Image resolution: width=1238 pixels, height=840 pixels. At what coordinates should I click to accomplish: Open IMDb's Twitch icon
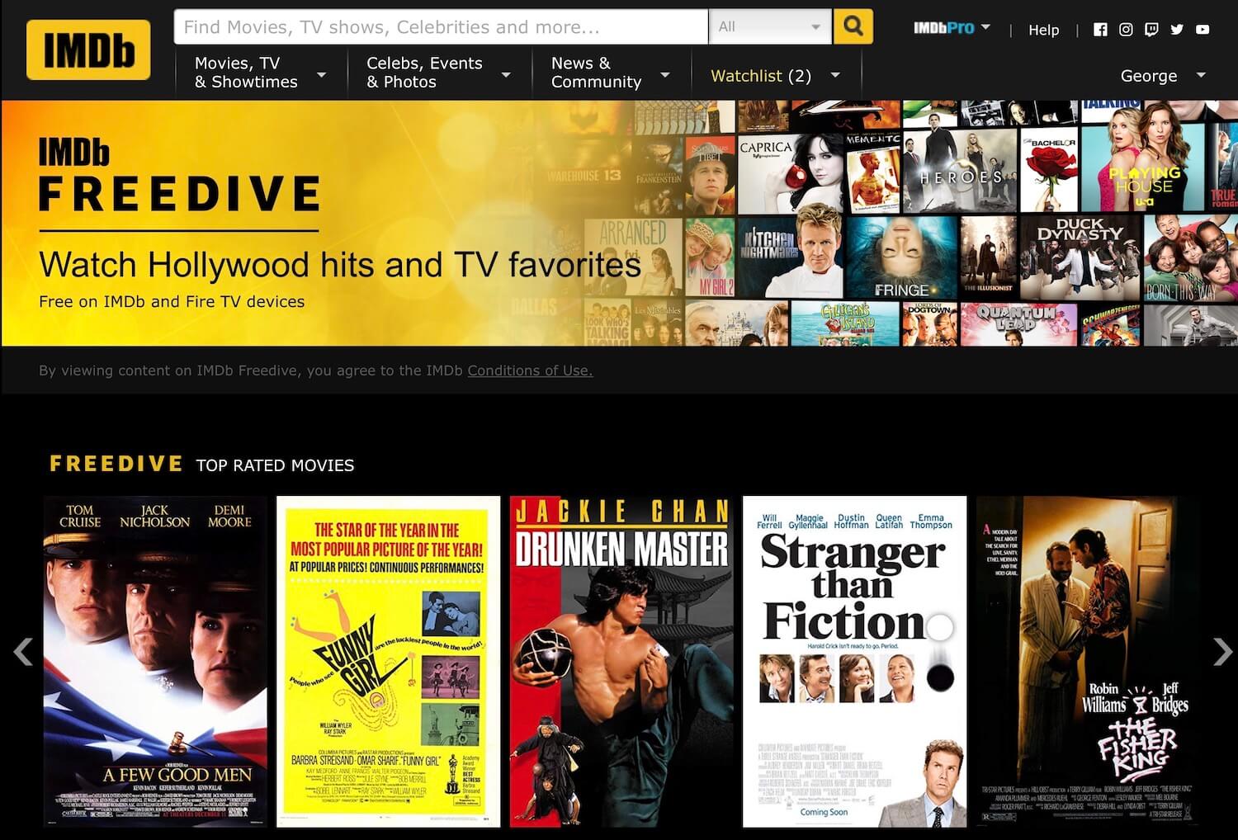click(1151, 30)
